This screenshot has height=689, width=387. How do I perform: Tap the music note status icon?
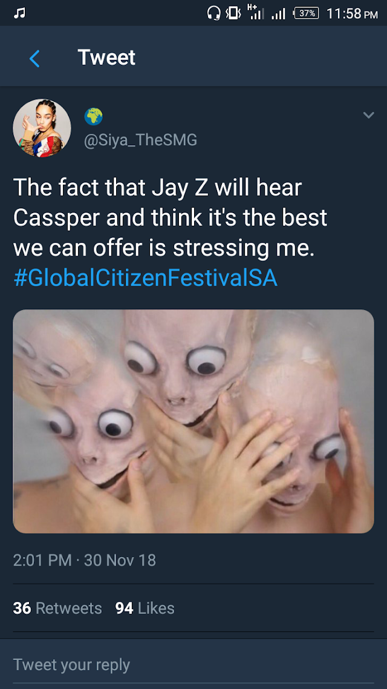click(19, 13)
